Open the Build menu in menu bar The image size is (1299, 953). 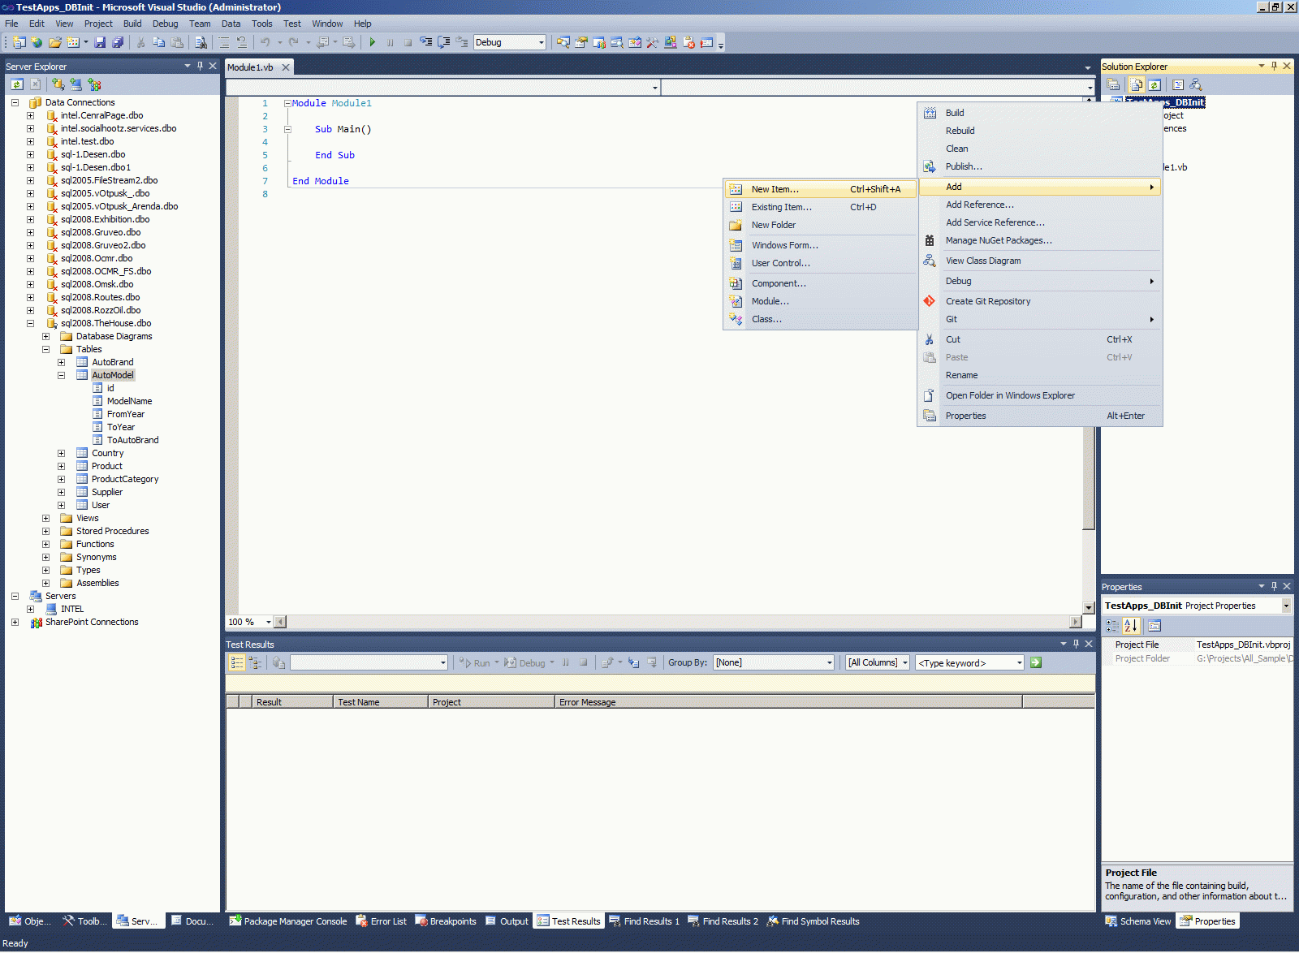(x=132, y=24)
